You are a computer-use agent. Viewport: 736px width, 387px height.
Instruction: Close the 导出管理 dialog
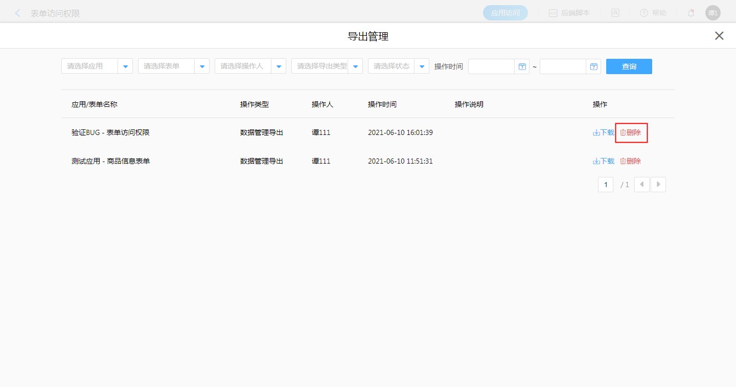pyautogui.click(x=719, y=36)
